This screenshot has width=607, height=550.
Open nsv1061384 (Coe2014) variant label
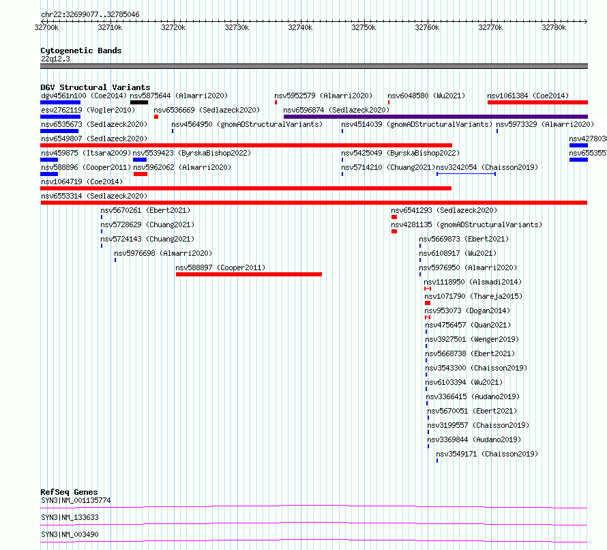point(528,96)
